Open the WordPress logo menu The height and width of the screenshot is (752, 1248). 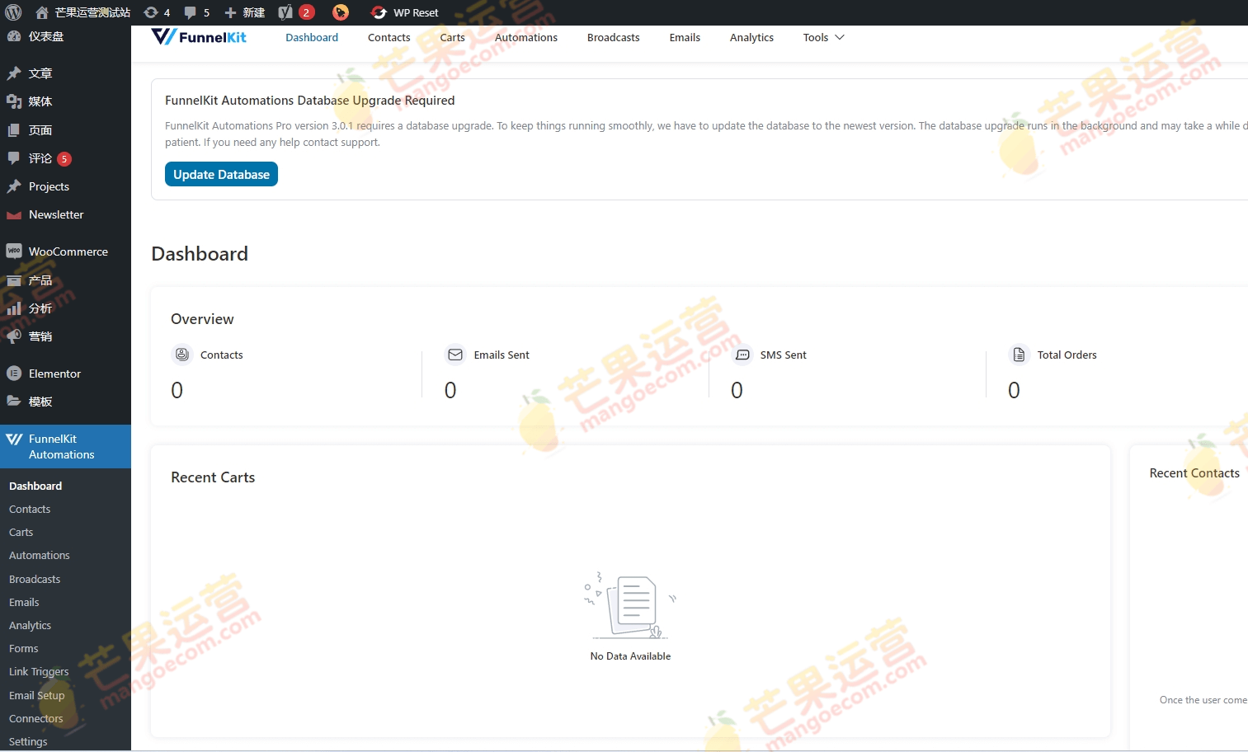12,12
